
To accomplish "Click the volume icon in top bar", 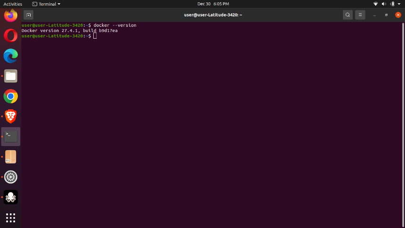I will click(x=384, y=4).
